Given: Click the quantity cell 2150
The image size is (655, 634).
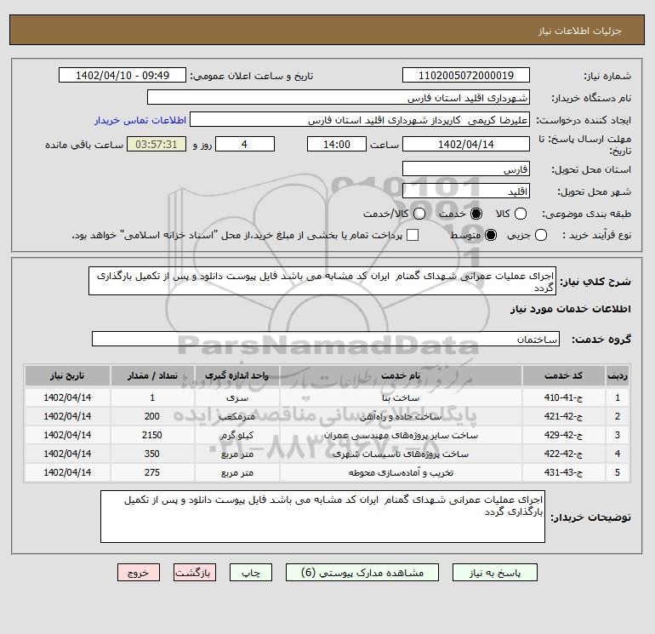Looking at the screenshot, I should pos(152,435).
